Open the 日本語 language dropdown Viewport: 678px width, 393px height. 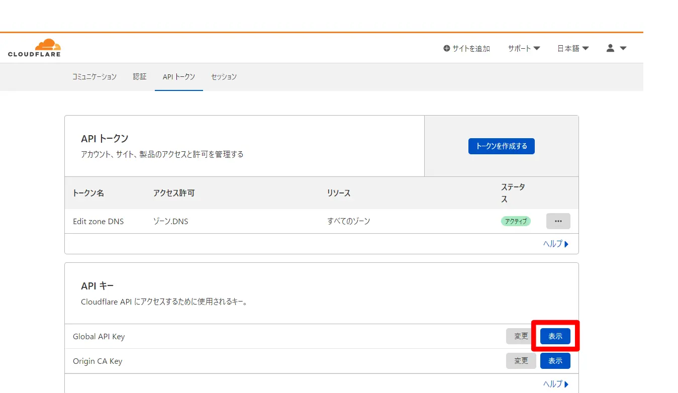(x=572, y=48)
